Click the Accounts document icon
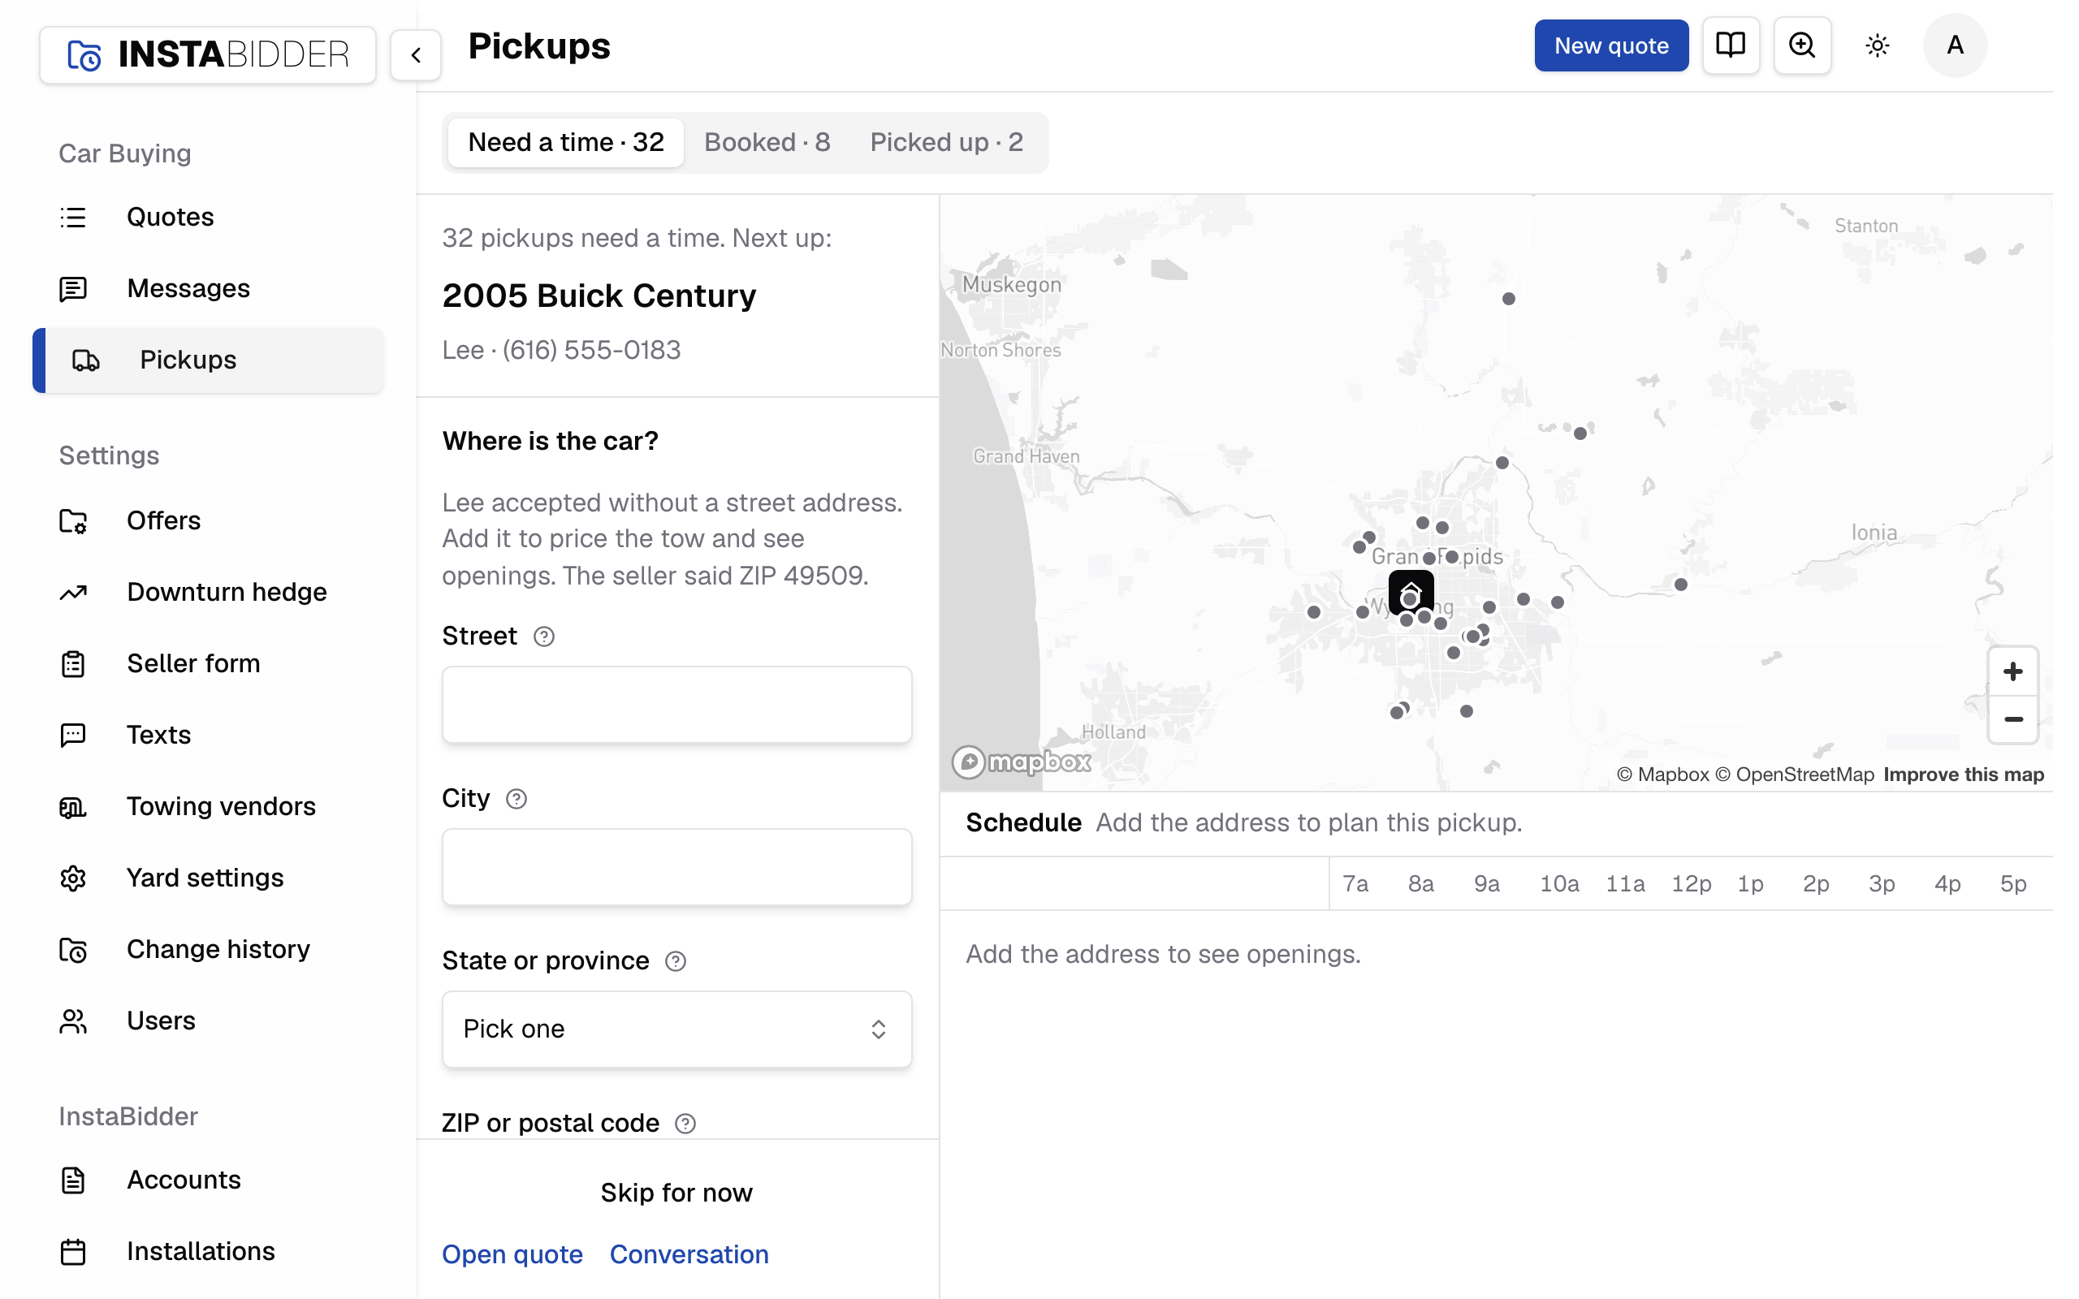Screen dimensions: 2079x1299 73,1180
